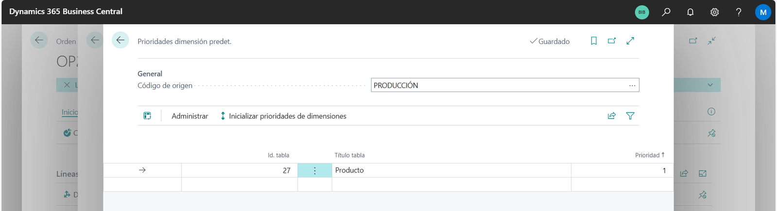
Task: Expand the dialog to full width
Action: click(x=630, y=41)
